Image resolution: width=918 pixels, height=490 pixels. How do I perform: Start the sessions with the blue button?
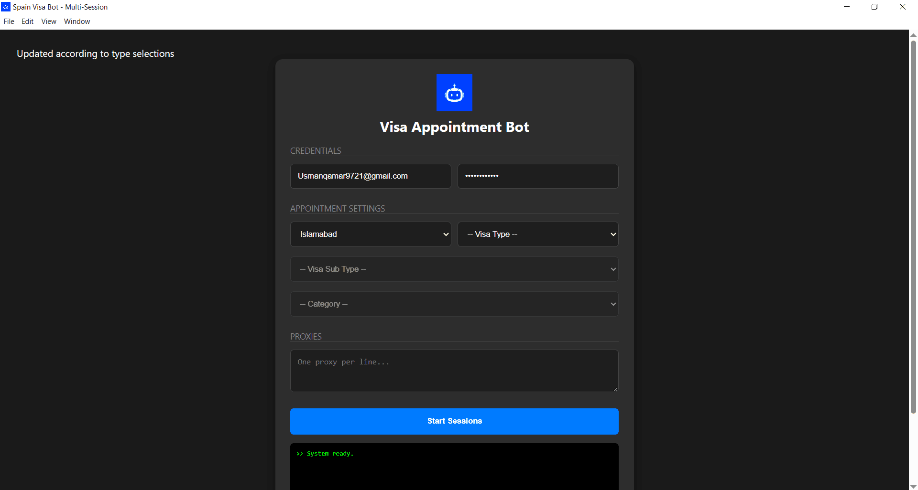454,421
